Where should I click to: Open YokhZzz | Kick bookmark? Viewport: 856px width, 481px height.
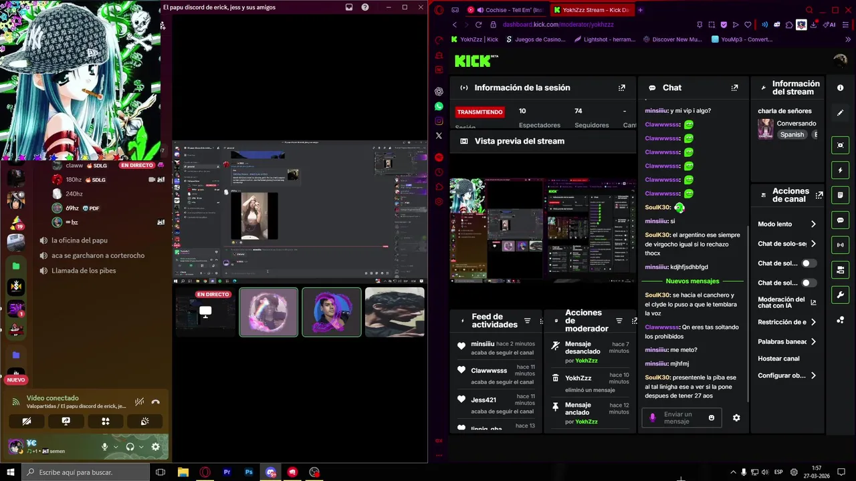pos(475,39)
